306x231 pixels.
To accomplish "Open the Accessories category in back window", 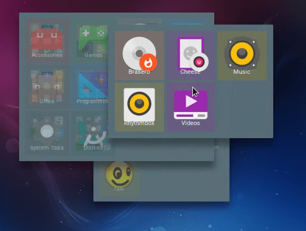I will tap(47, 40).
